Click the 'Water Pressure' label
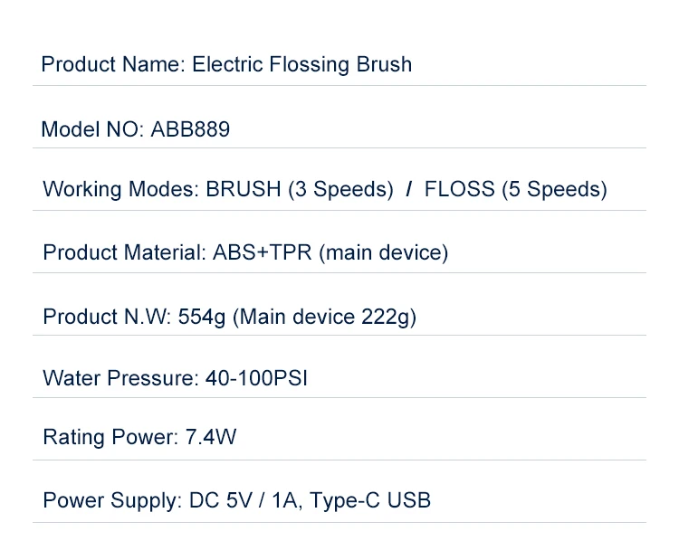Screen dimensions: 679x560 (119, 378)
